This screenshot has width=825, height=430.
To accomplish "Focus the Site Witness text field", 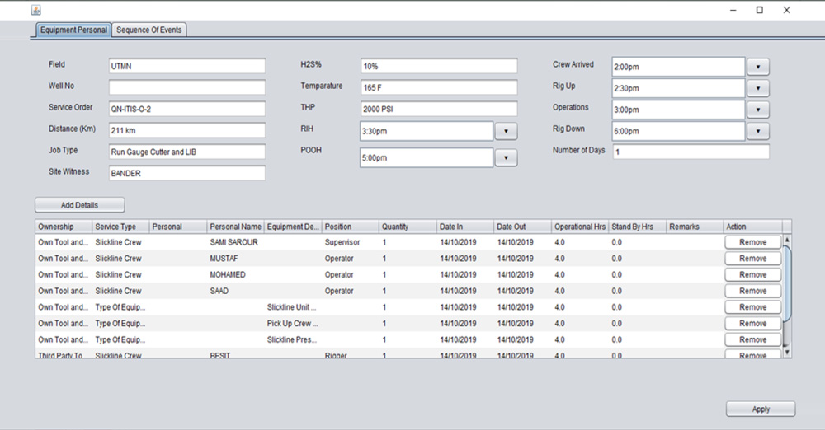I will [186, 173].
